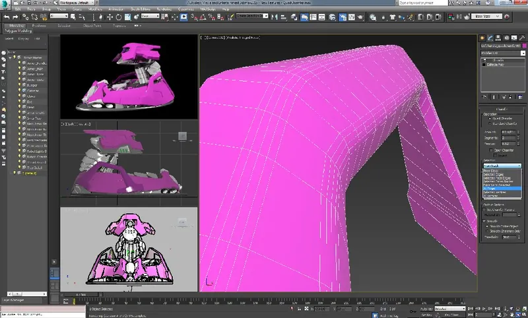Open the Rendering menu
Image resolution: width=528 pixels, height=318 pixels.
(x=164, y=9)
